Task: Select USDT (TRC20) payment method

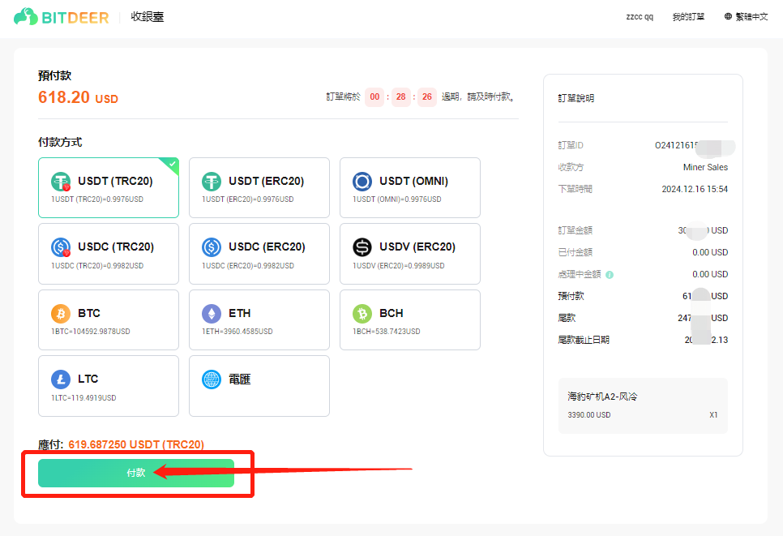Action: (x=109, y=188)
